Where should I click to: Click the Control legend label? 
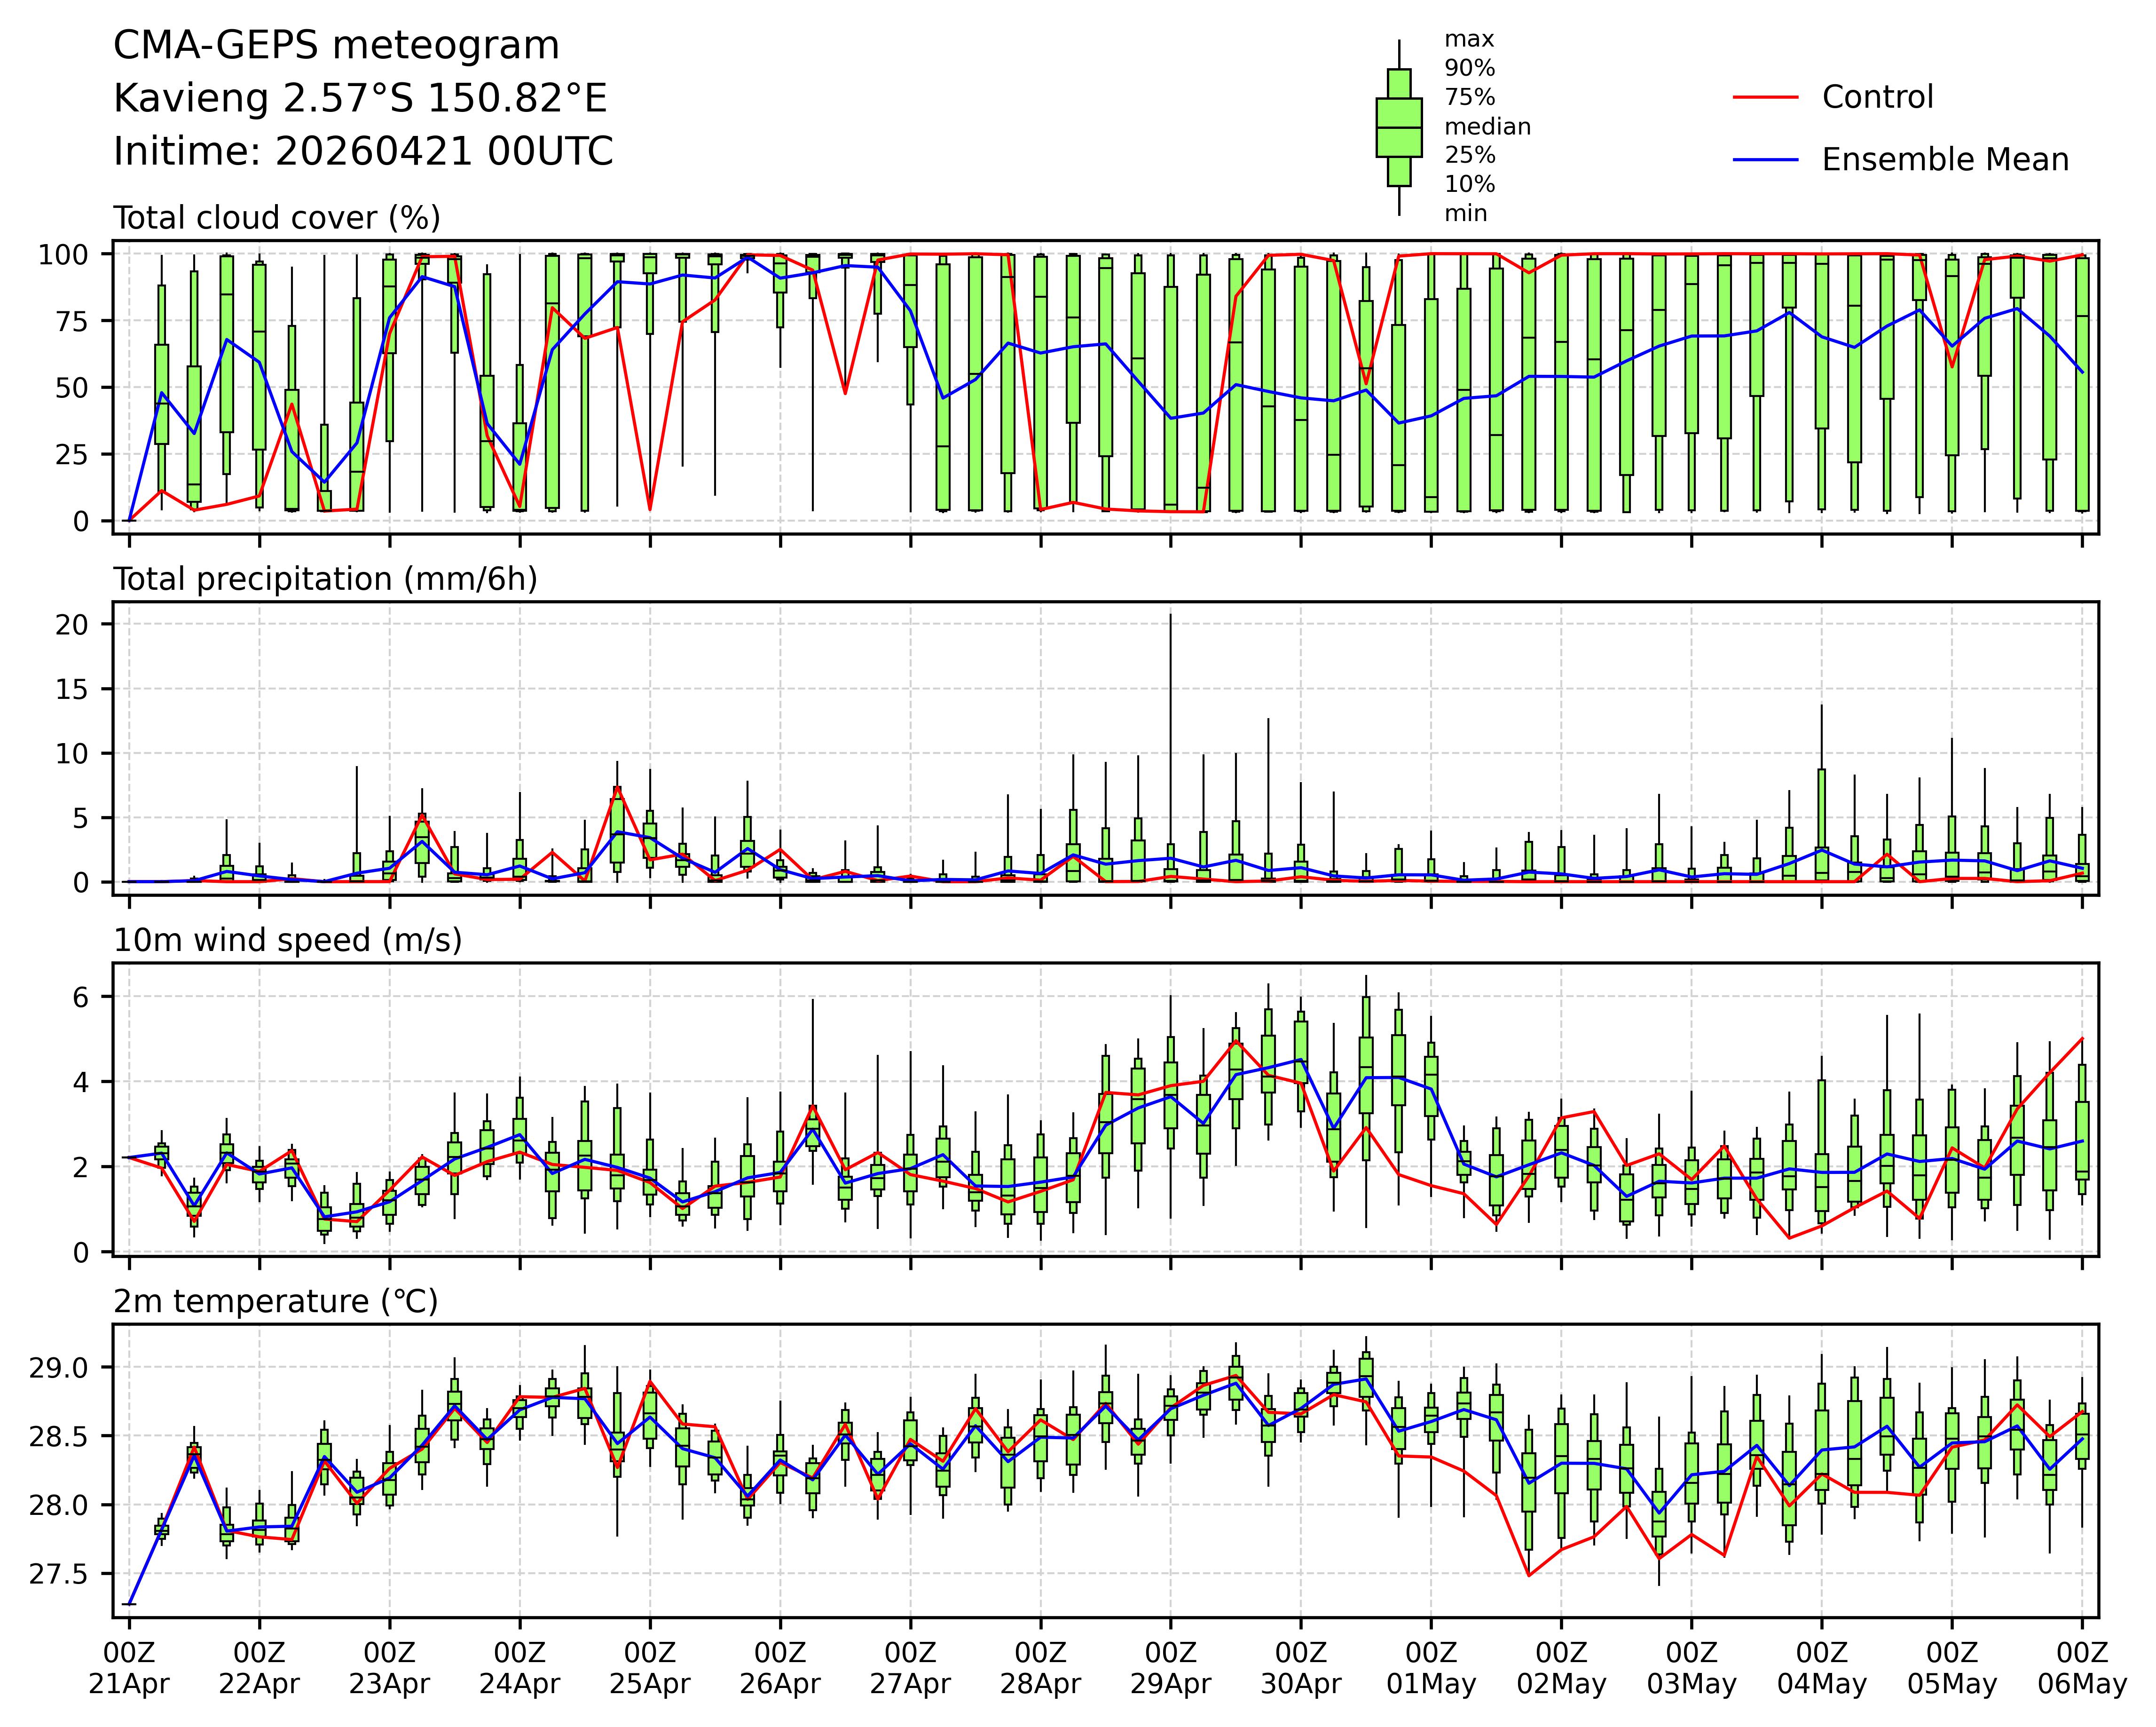coord(1877,97)
